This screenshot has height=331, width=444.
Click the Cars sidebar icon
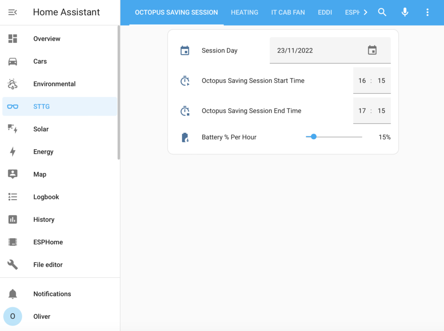pos(13,61)
